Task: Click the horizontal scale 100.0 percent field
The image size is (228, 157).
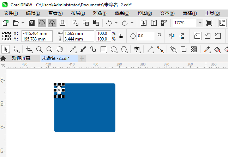Action: 103,33
